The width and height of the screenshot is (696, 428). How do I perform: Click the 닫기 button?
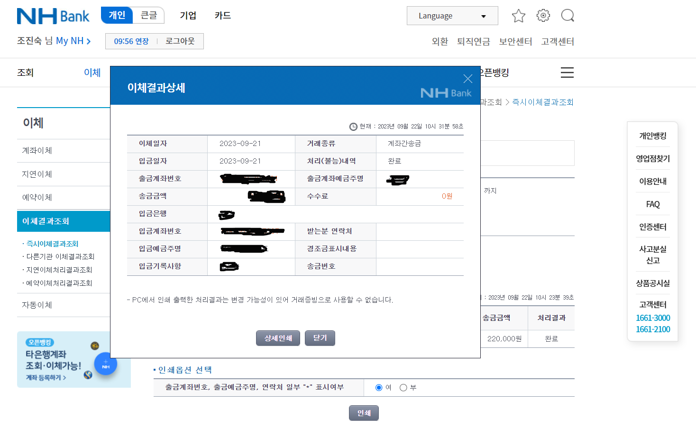pyautogui.click(x=320, y=338)
